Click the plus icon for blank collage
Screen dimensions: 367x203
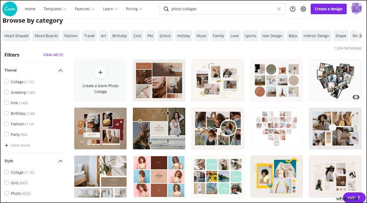coord(100,73)
